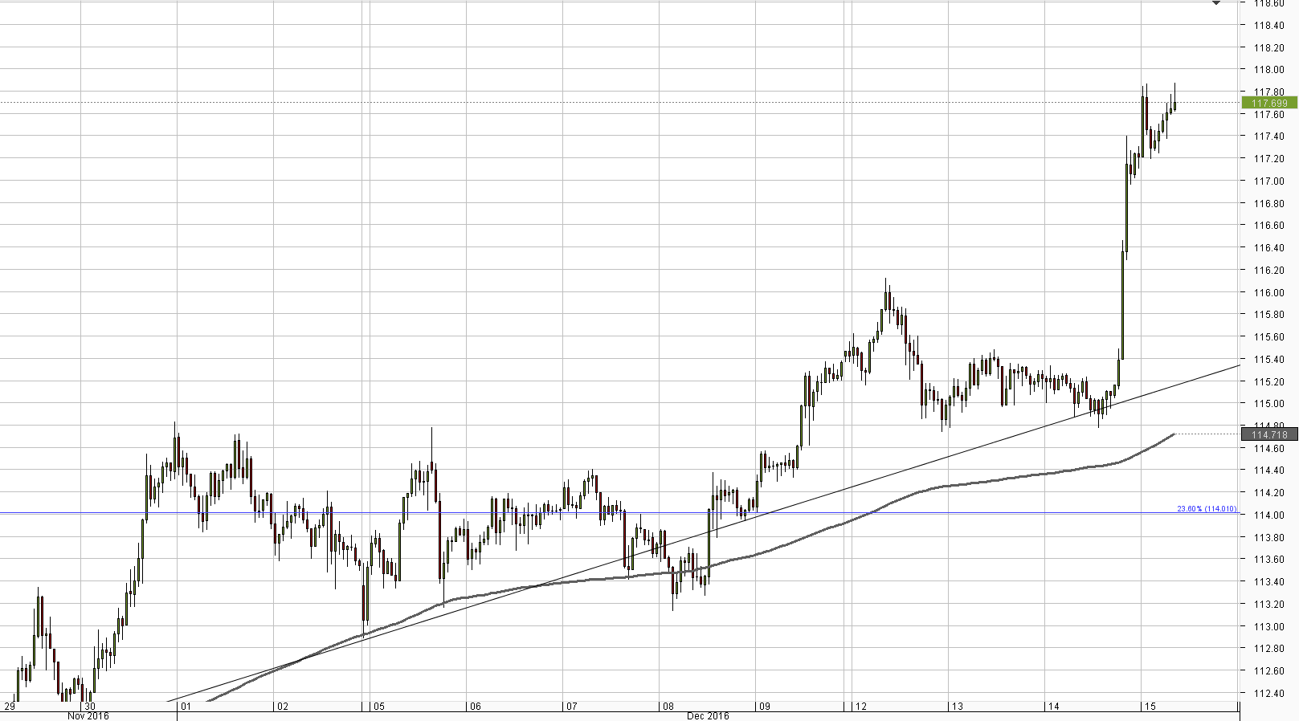
Task: Click the 118.20 price axis label
Action: 1268,47
